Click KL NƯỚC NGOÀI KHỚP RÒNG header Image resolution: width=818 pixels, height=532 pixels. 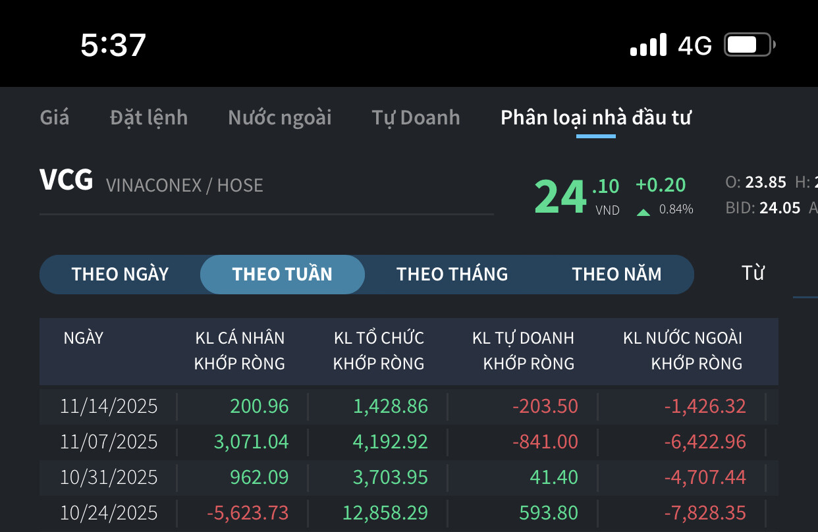(683, 350)
